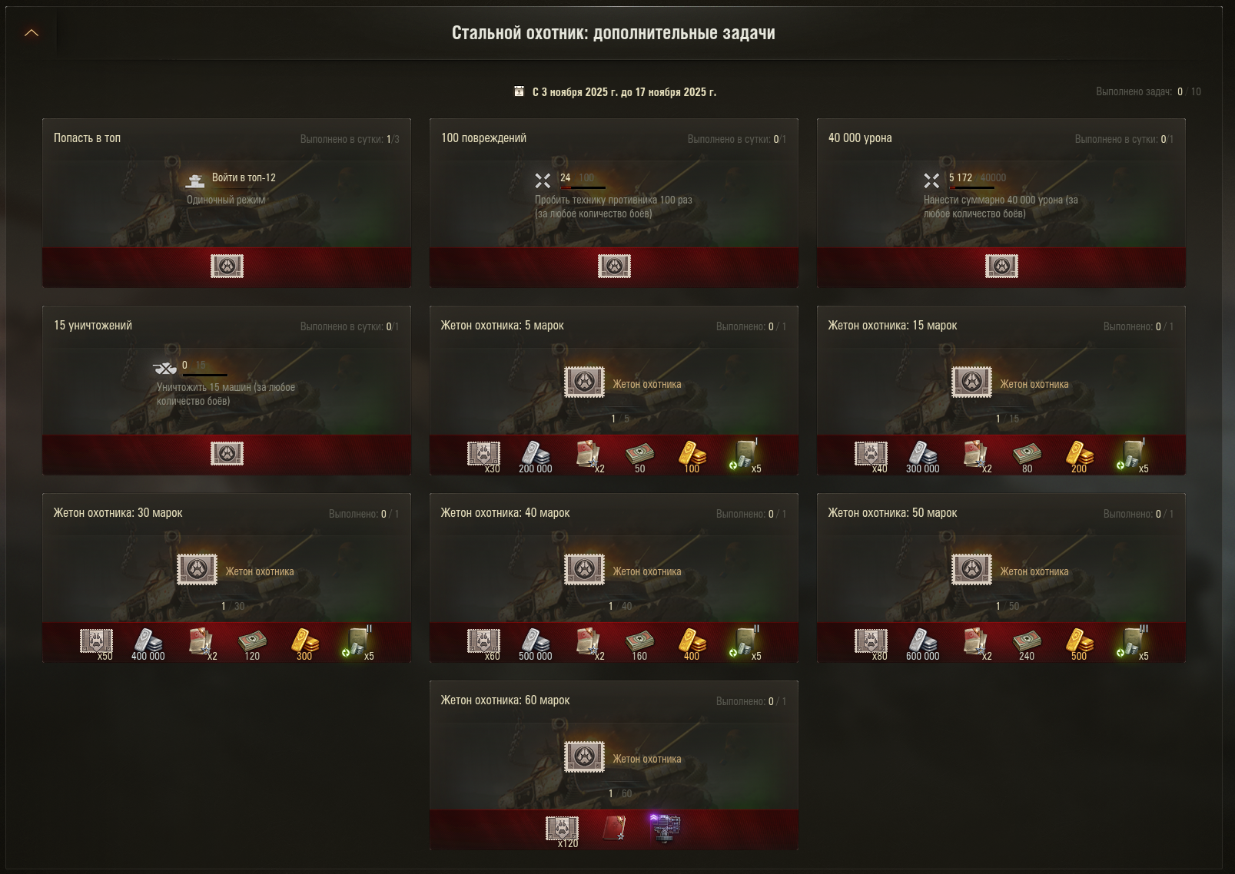Click the x2 blueprint in the 40 марок card

pos(589,644)
